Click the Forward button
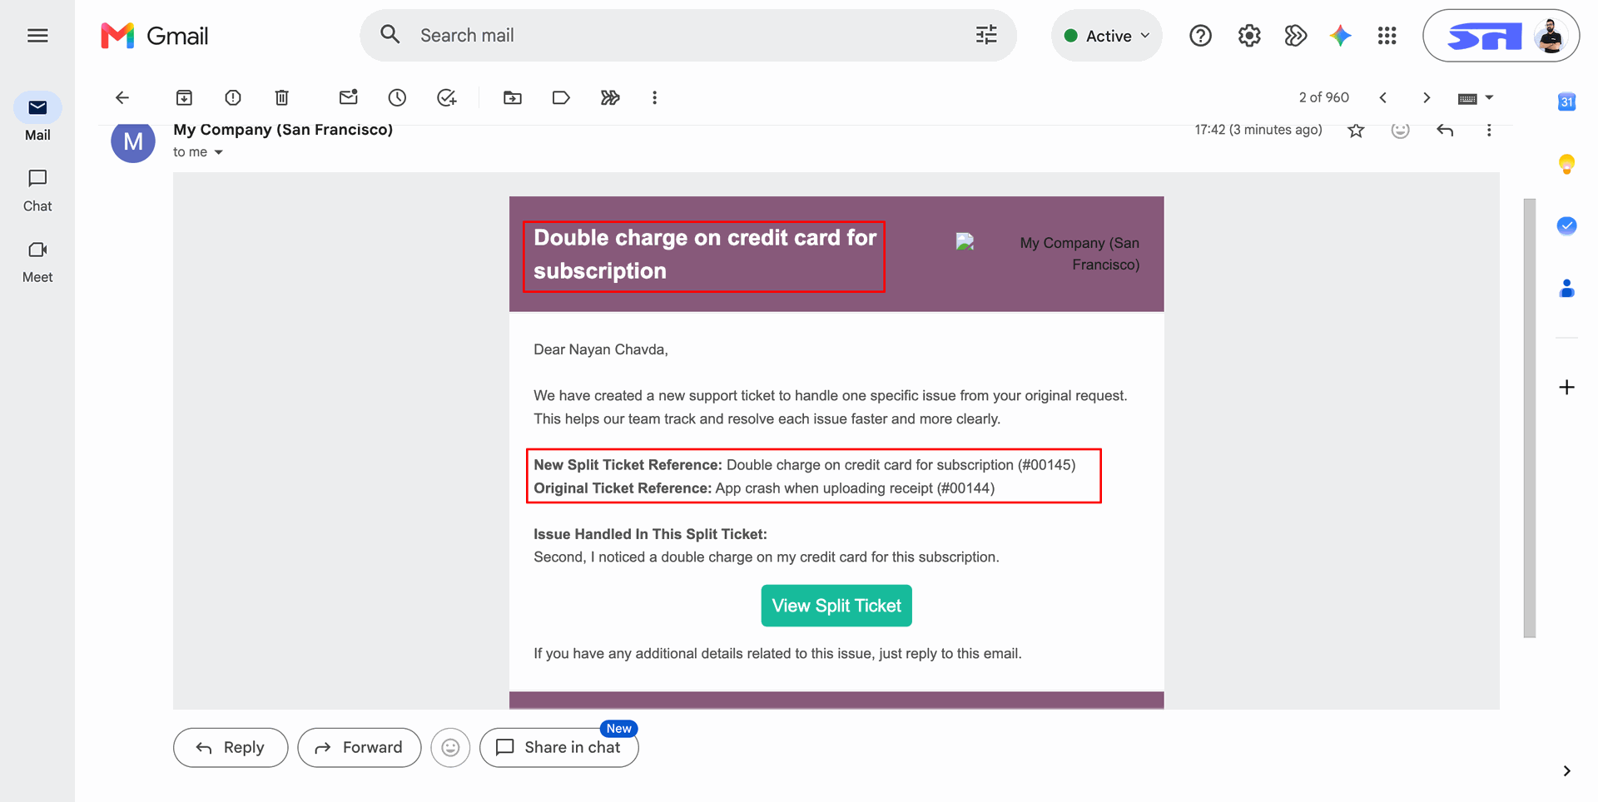This screenshot has height=802, width=1598. click(x=360, y=748)
